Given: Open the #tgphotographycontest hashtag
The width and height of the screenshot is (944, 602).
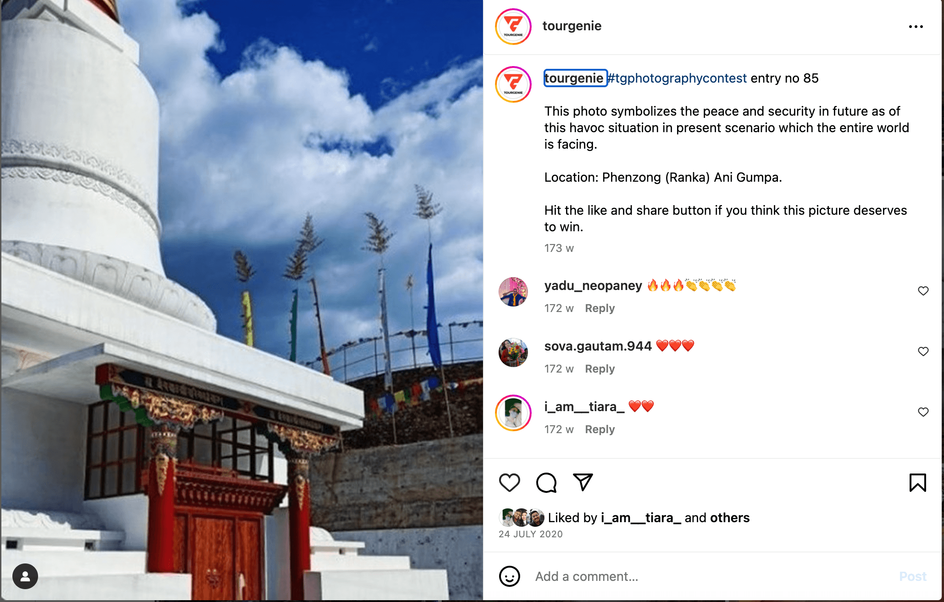Looking at the screenshot, I should [677, 78].
